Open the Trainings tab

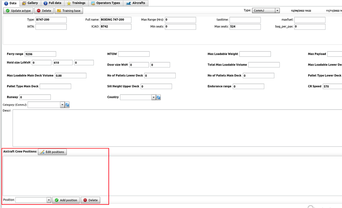[x=76, y=3]
